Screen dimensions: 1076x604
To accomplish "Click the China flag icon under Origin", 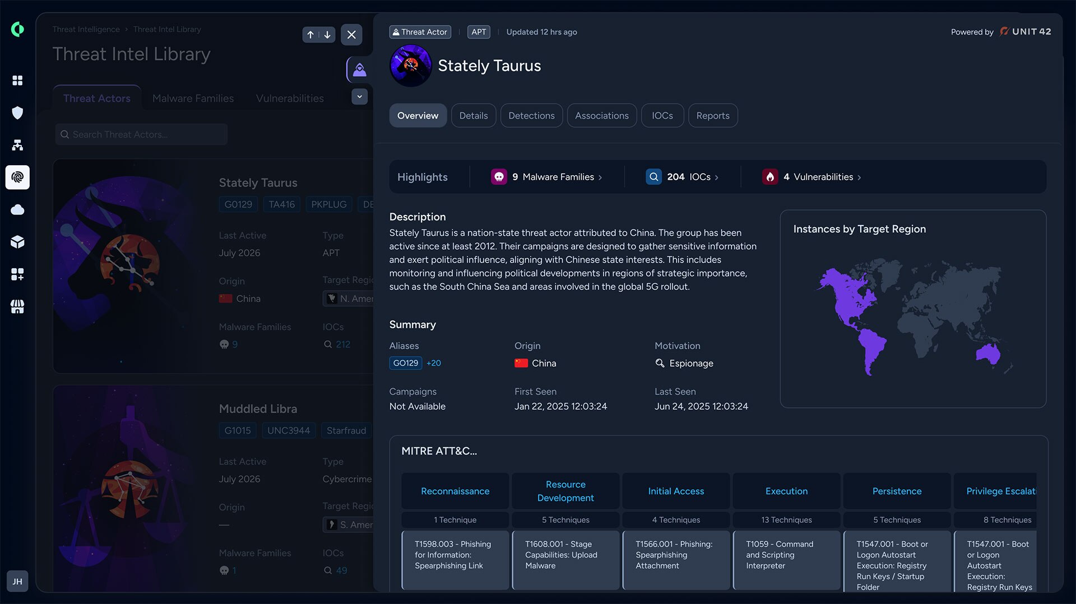I will pos(521,363).
